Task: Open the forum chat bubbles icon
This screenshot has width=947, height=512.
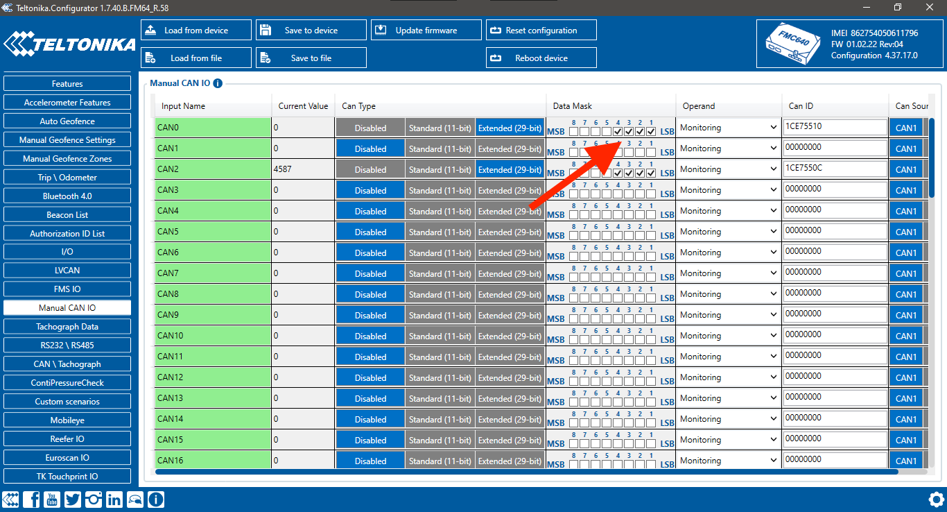Action: [135, 499]
